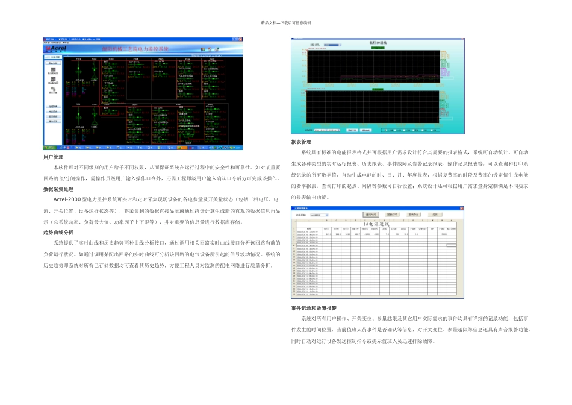Click the 关闭 button in report window
This screenshot has height=405, width=572.
[x=435, y=215]
